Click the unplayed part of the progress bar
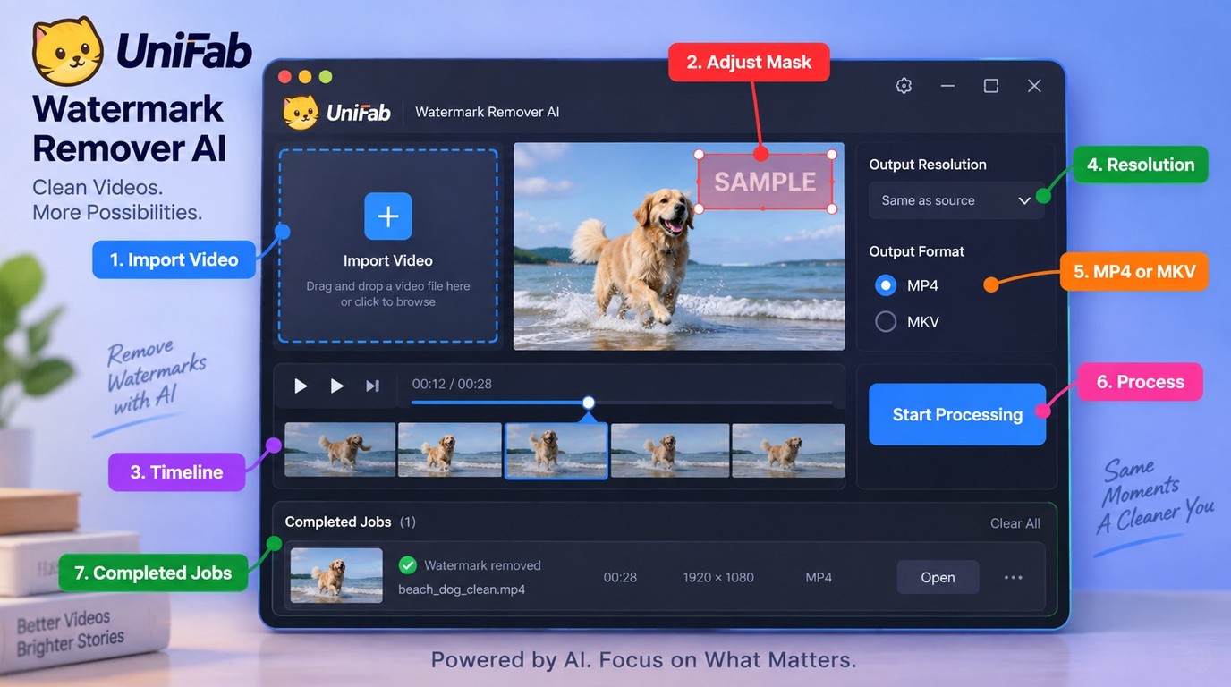The width and height of the screenshot is (1231, 687). coord(714,403)
